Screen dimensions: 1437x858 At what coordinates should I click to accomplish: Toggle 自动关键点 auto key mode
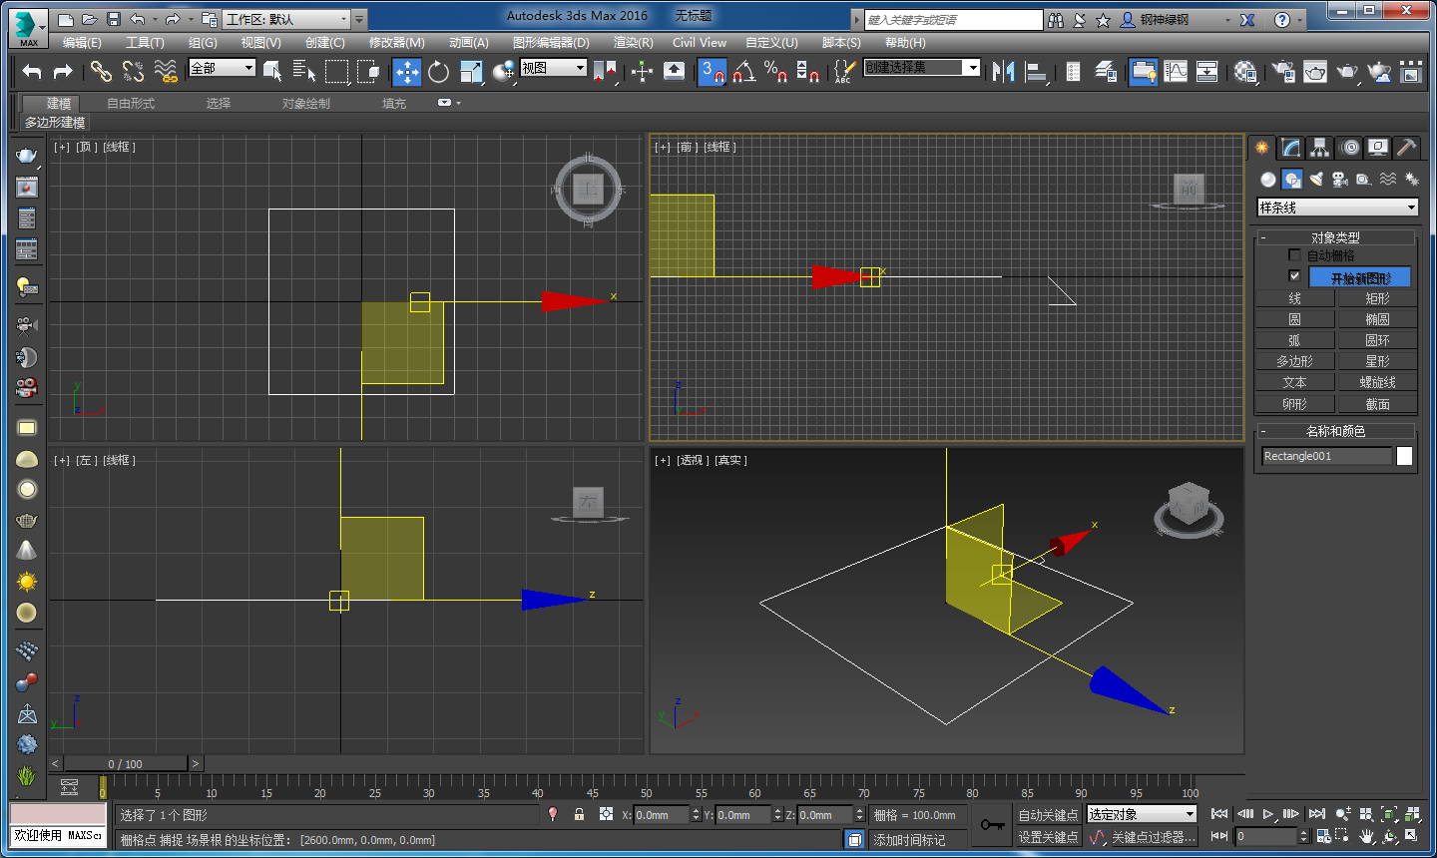(1048, 815)
